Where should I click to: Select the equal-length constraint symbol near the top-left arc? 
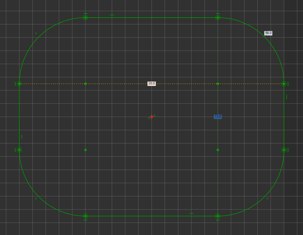point(35,33)
